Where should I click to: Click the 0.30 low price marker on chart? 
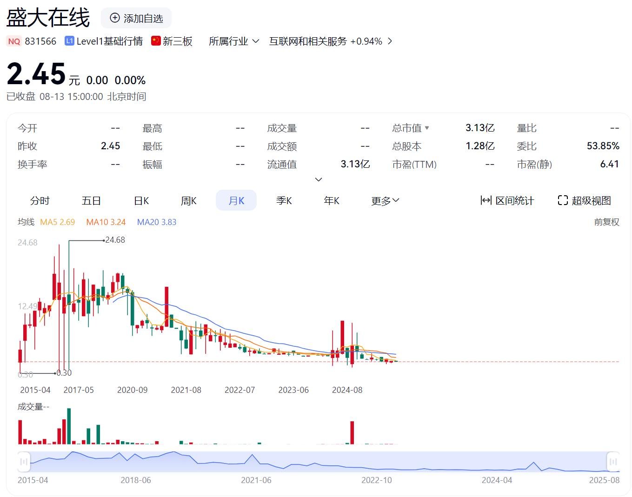[x=64, y=373]
